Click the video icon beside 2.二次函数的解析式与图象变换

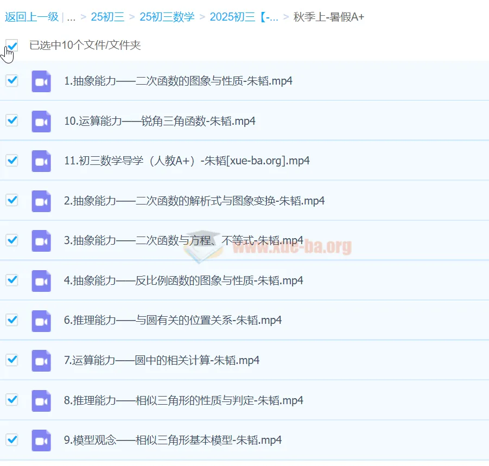(41, 200)
